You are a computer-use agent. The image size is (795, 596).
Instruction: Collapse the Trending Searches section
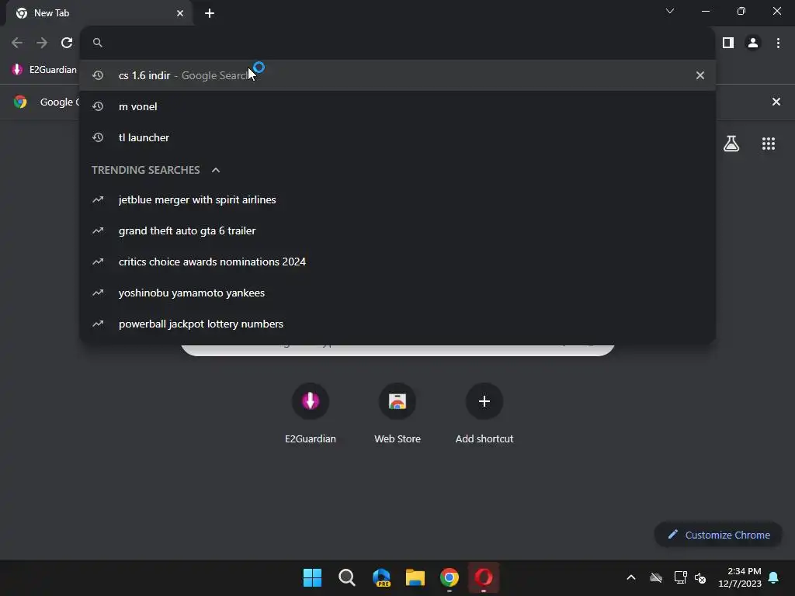(216, 170)
